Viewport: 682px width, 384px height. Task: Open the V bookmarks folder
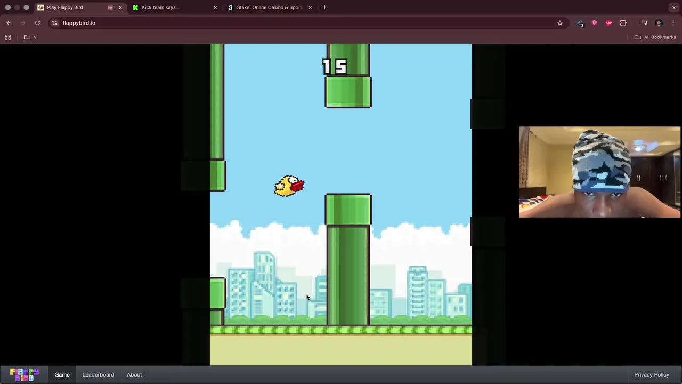tap(30, 37)
